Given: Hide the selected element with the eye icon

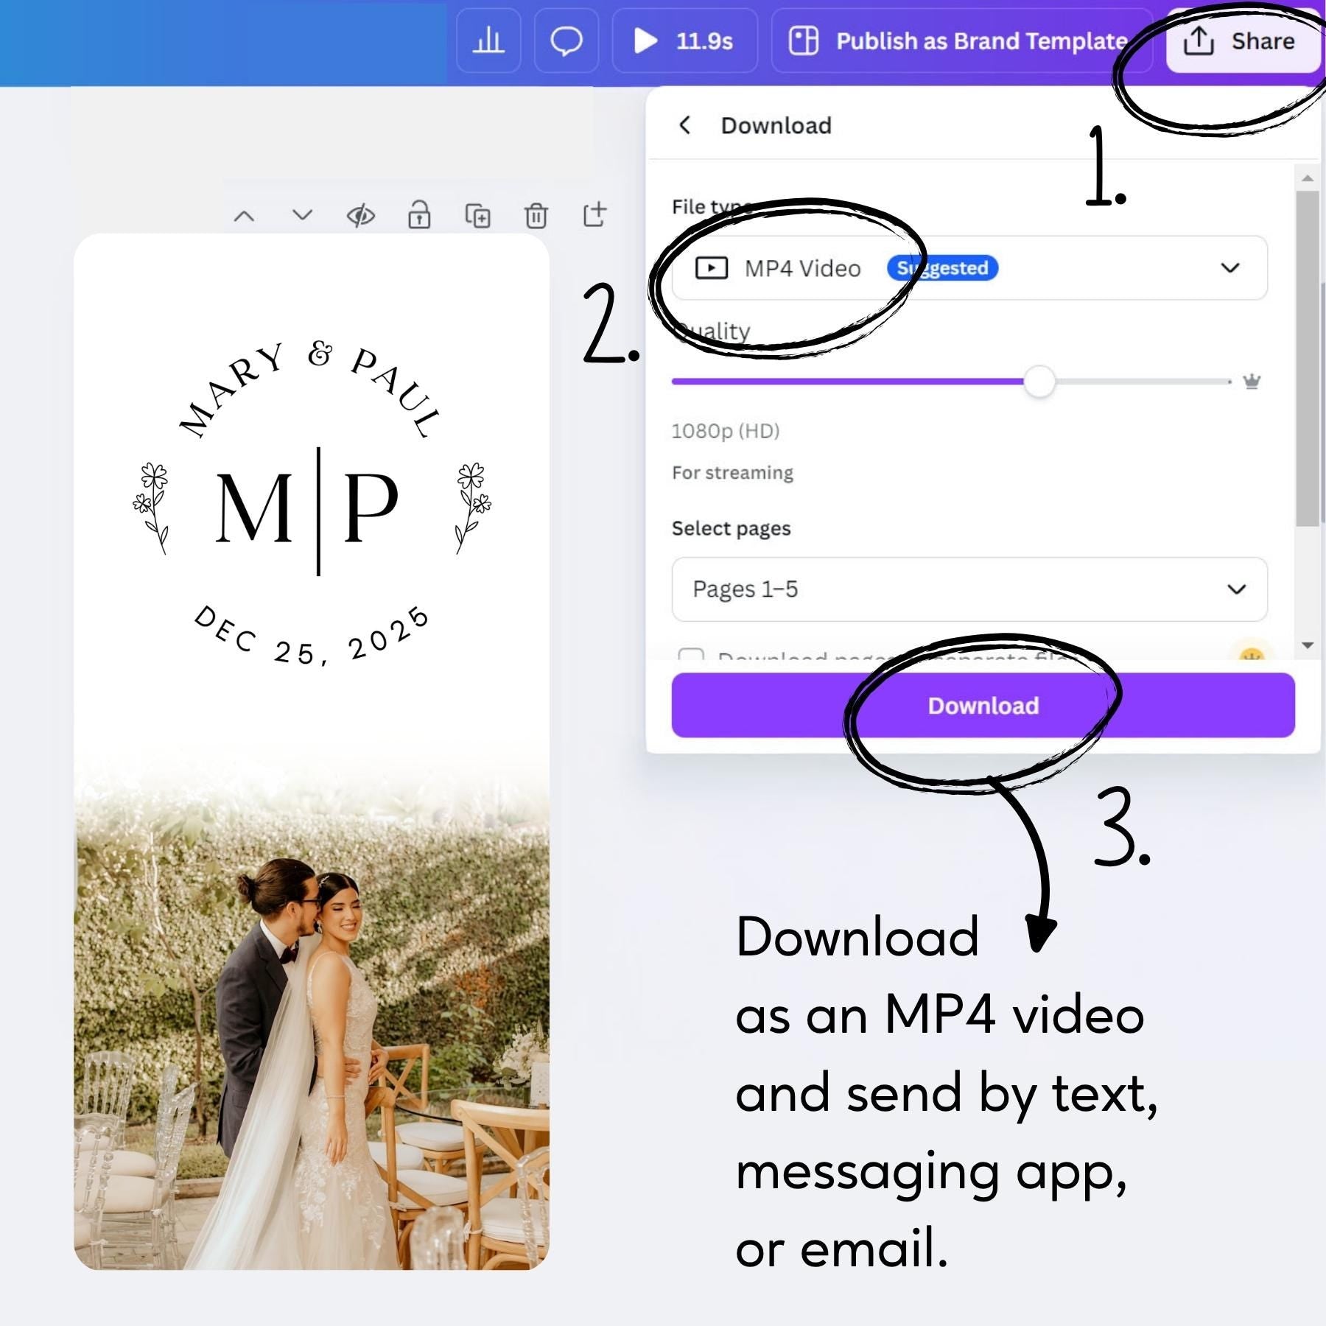Looking at the screenshot, I should click(x=360, y=214).
